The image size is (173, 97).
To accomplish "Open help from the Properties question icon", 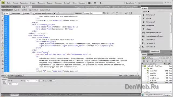I will tap(139, 80).
